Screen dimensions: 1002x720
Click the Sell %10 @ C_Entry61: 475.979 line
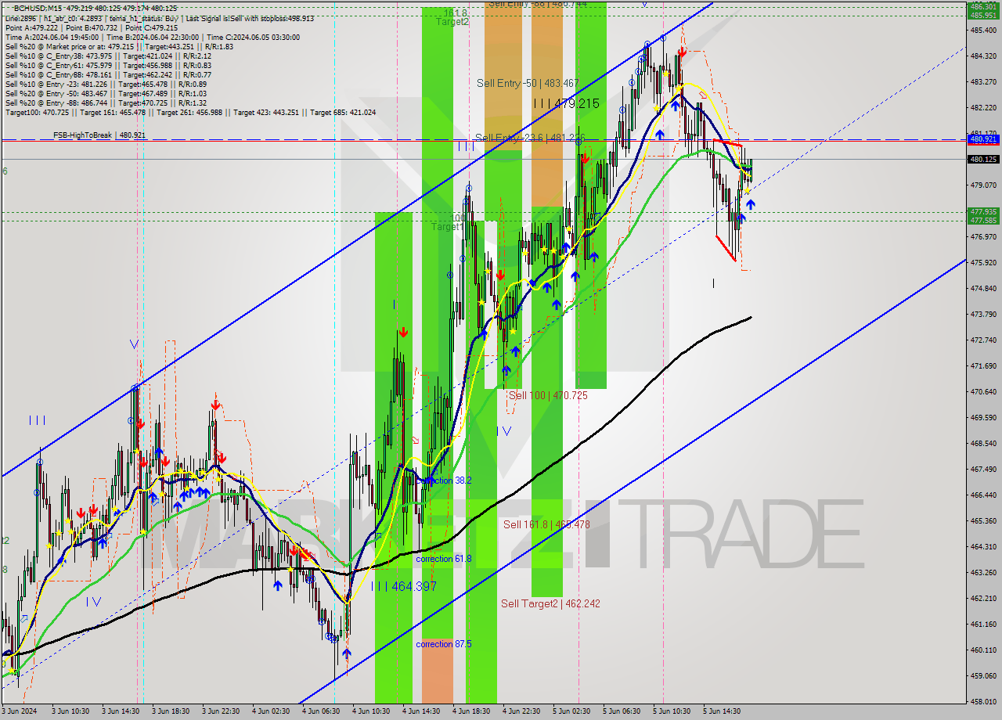[x=108, y=65]
